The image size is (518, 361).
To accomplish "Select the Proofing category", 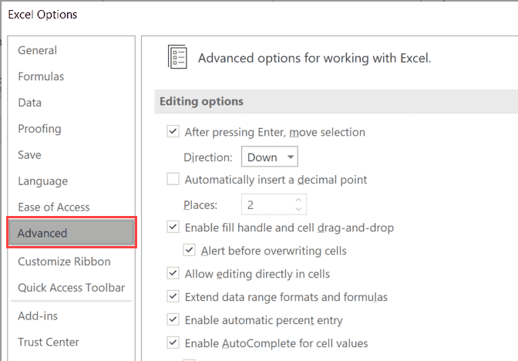I will pyautogui.click(x=40, y=129).
